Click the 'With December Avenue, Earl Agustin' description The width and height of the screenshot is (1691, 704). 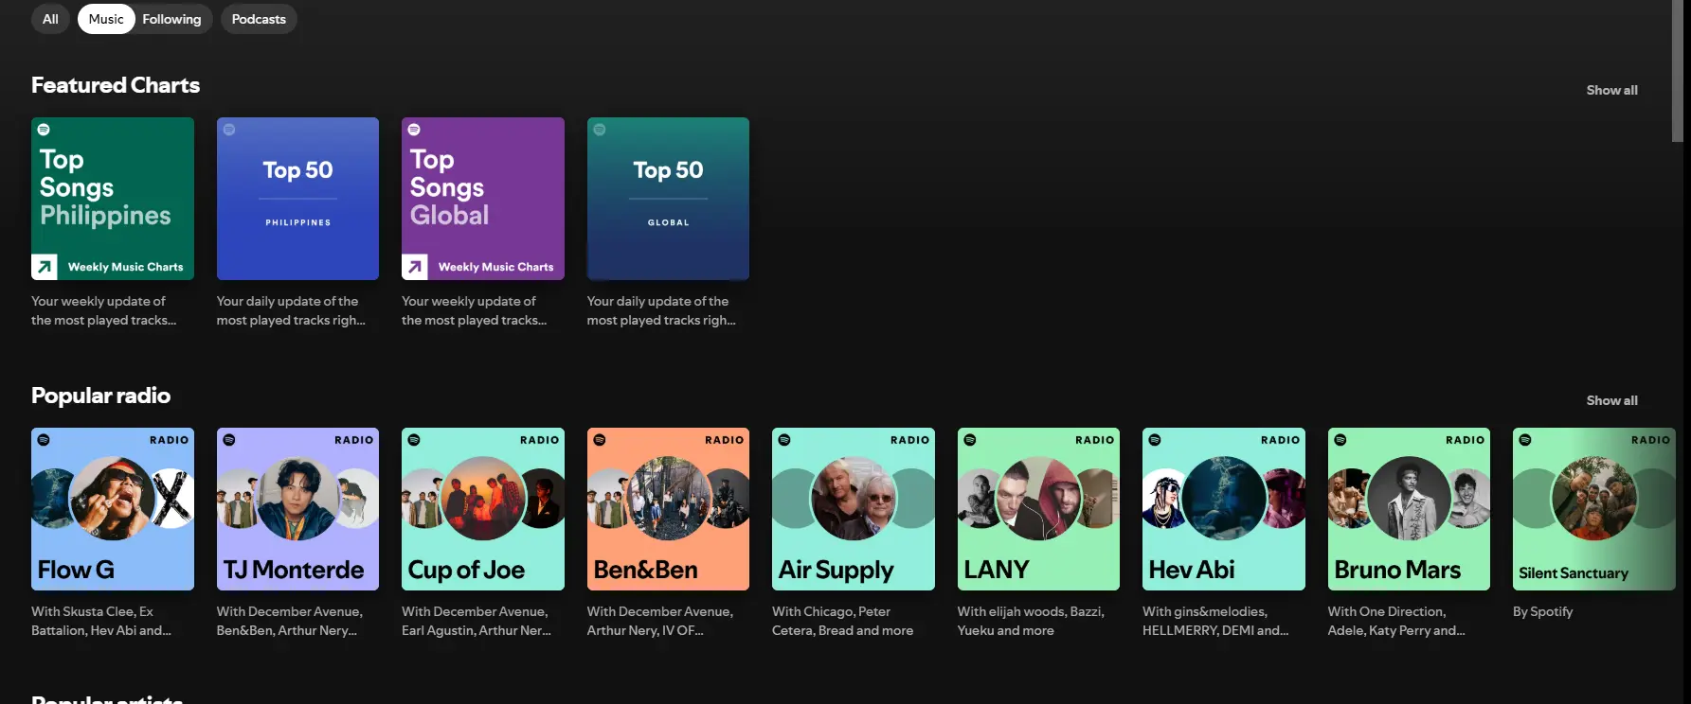[477, 621]
